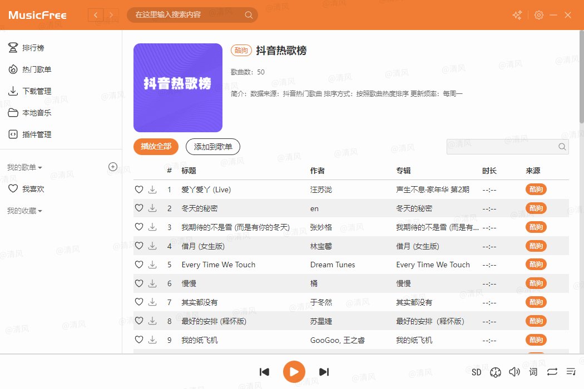Open the current play queue list

click(571, 372)
